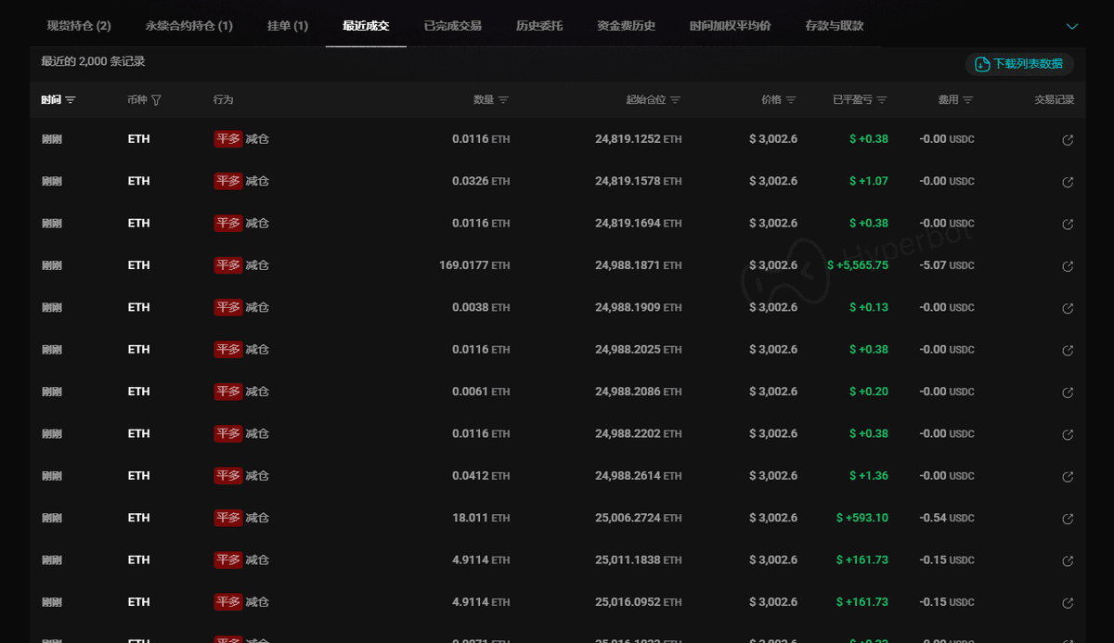Open trade record icon for the 169.0177 ETH fill
The height and width of the screenshot is (643, 1114).
[1066, 266]
